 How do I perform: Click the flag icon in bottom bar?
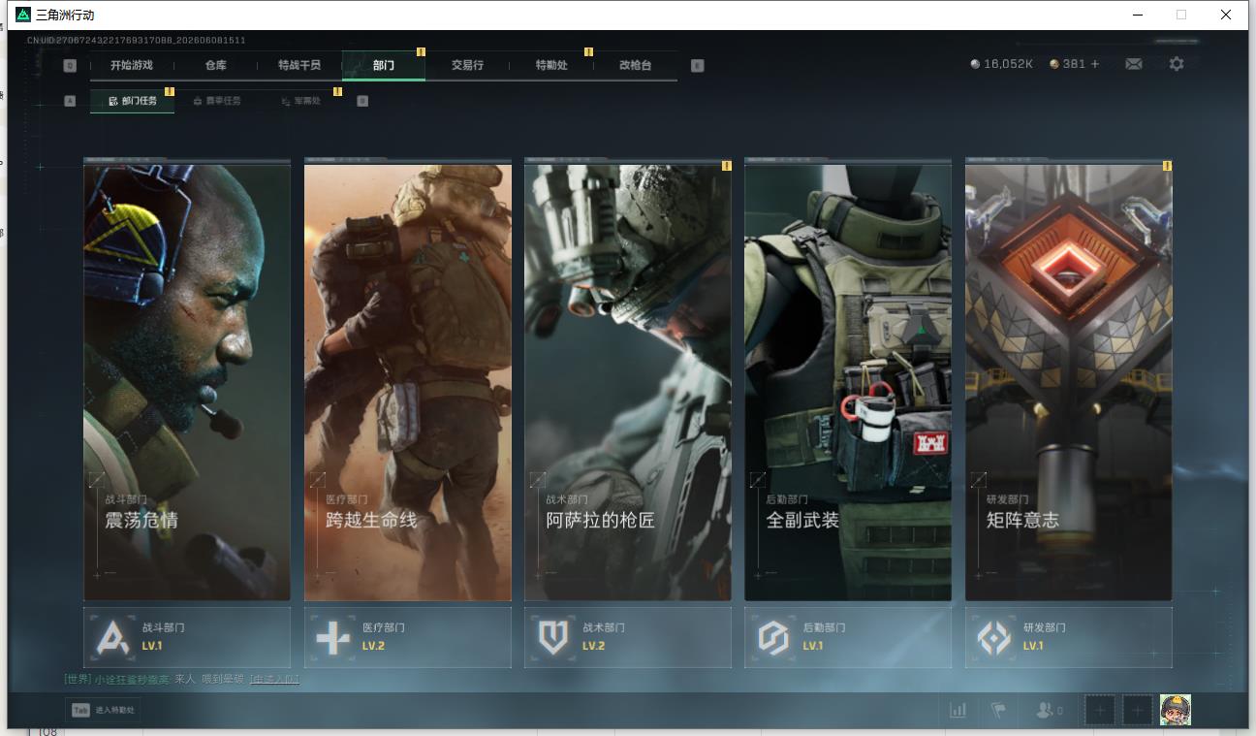(998, 711)
